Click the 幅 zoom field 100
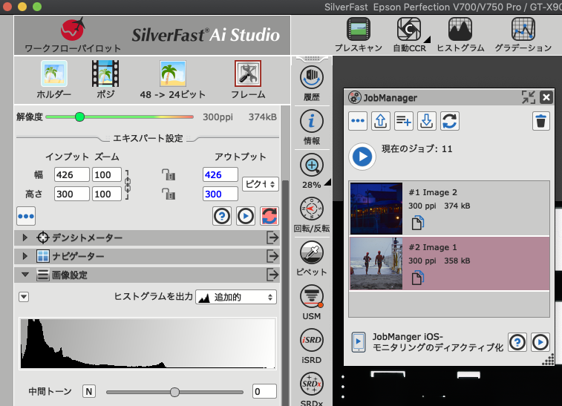This screenshot has height=406, width=562. [107, 175]
